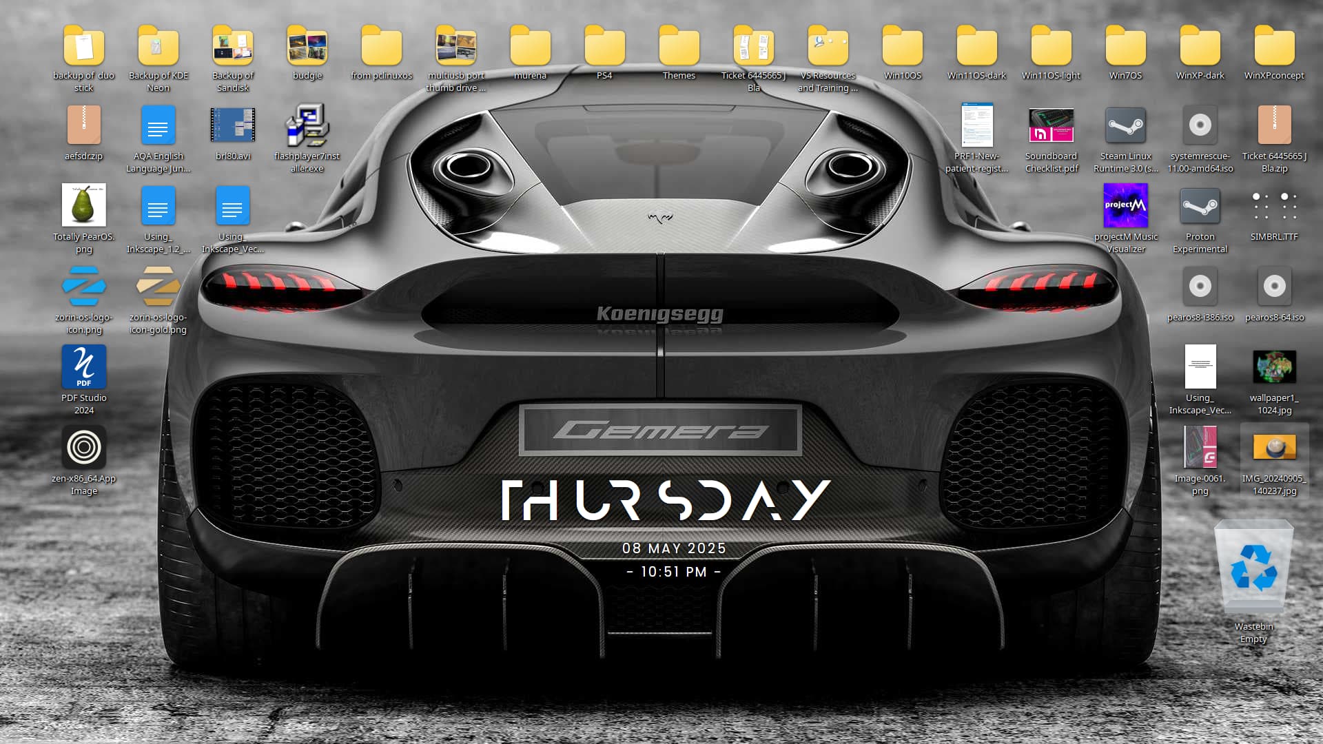Open the Themes folder
The width and height of the screenshot is (1323, 744).
click(x=679, y=45)
